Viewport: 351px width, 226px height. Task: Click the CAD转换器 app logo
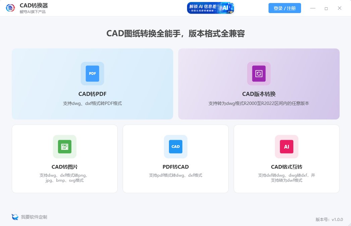(10, 8)
